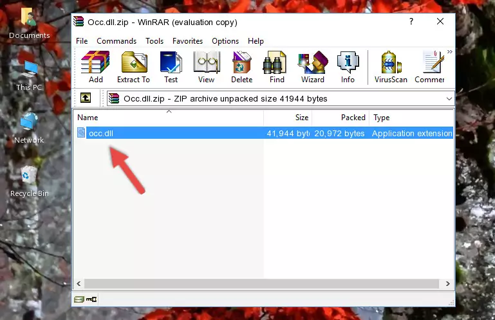The width and height of the screenshot is (495, 320).
Task: Click horizontal scrollbar left arrow
Action: pyautogui.click(x=79, y=284)
